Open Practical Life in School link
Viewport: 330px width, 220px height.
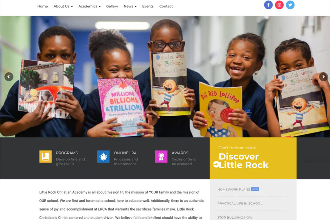click(240, 203)
